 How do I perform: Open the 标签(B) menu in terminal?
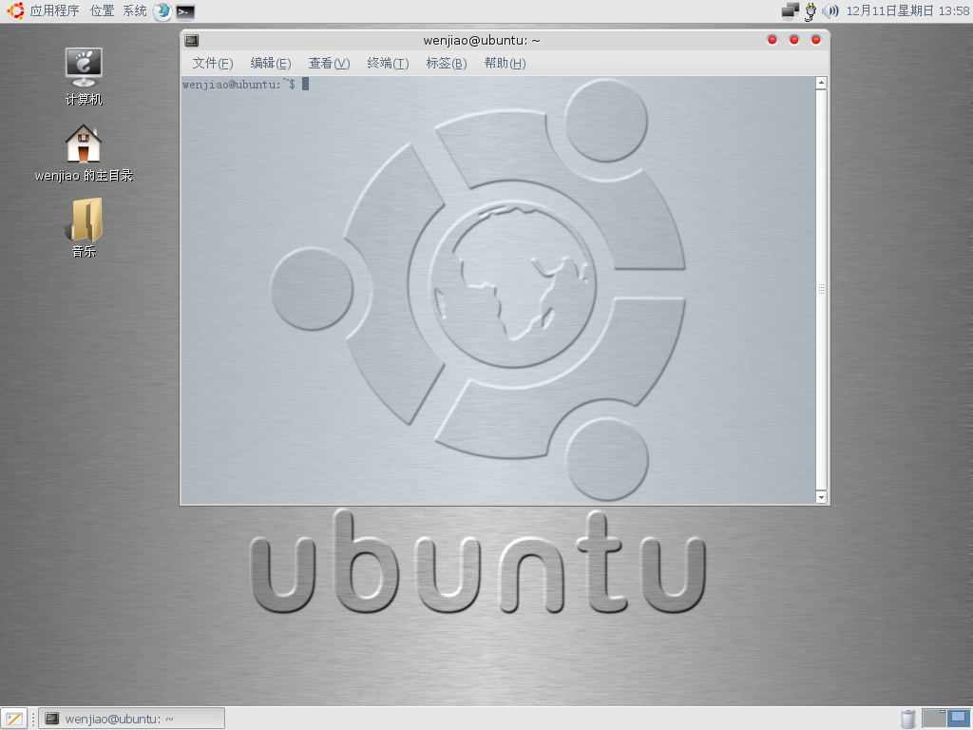447,64
